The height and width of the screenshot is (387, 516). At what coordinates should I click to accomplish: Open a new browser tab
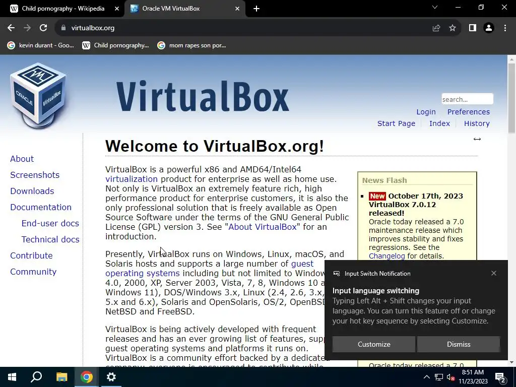pyautogui.click(x=256, y=9)
